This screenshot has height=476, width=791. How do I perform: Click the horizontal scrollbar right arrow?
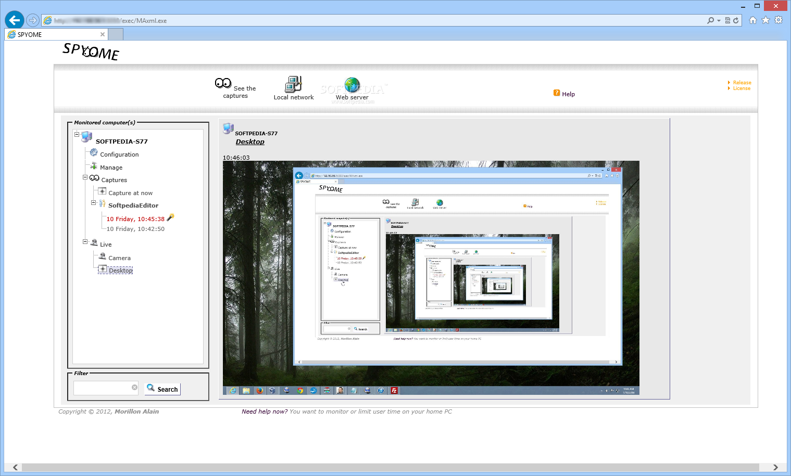(775, 467)
